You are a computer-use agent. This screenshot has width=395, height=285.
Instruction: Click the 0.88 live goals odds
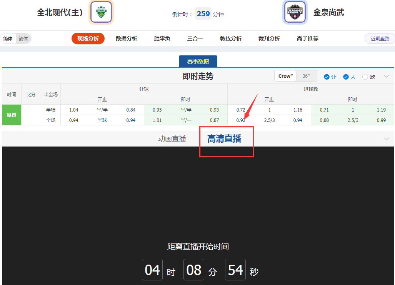(324, 120)
